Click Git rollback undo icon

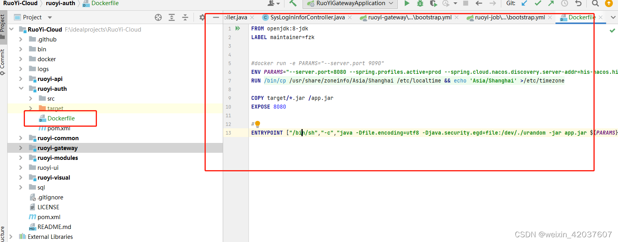pyautogui.click(x=578, y=3)
